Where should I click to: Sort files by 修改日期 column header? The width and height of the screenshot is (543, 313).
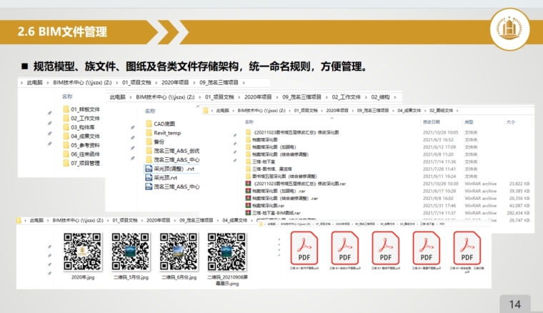[433, 122]
